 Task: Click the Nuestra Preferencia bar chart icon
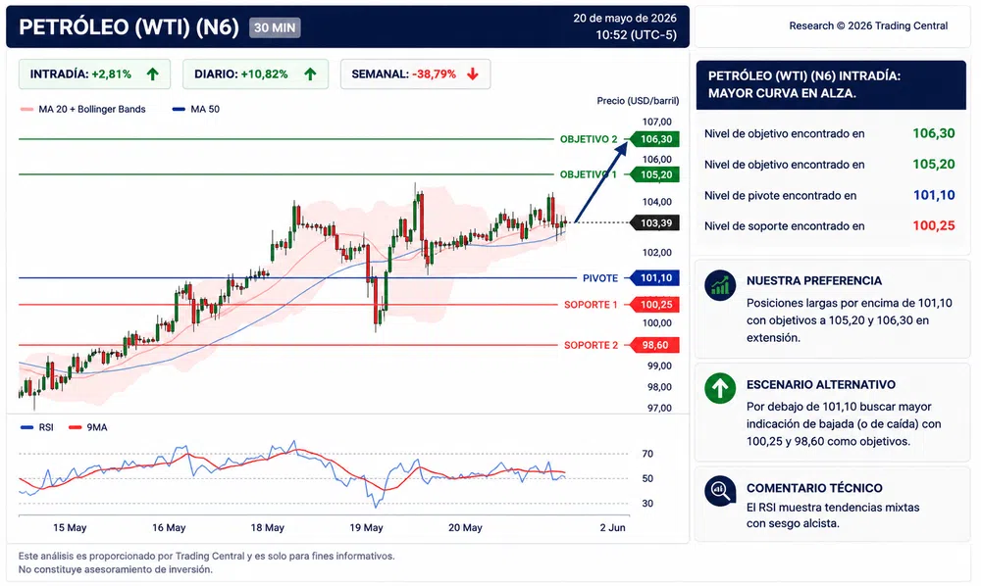pos(720,286)
